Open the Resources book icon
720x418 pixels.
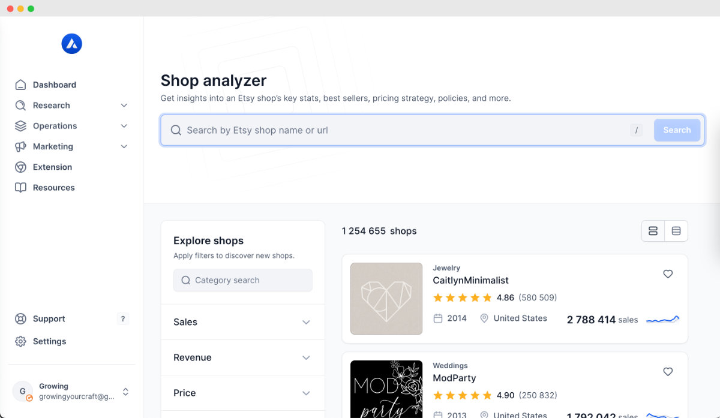tap(20, 187)
